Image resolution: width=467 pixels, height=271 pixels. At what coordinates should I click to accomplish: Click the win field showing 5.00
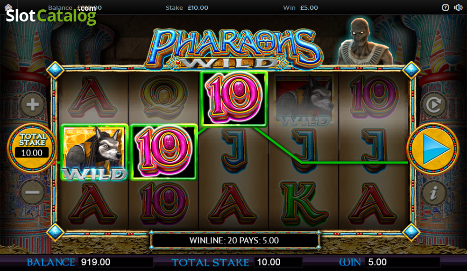coord(403,262)
